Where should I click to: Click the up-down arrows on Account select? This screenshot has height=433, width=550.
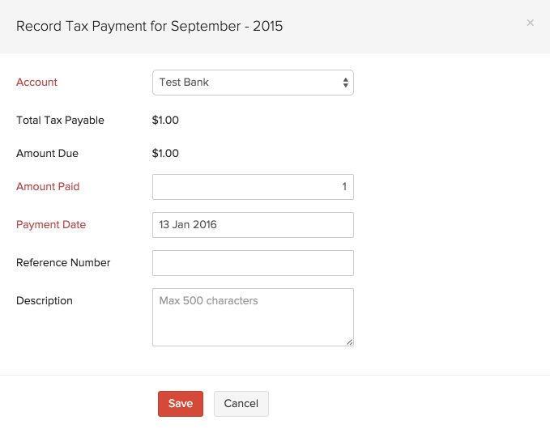tap(346, 83)
